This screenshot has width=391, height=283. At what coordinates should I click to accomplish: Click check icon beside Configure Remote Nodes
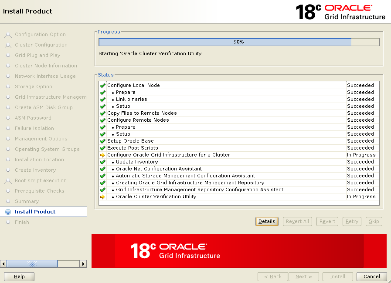coord(102,120)
